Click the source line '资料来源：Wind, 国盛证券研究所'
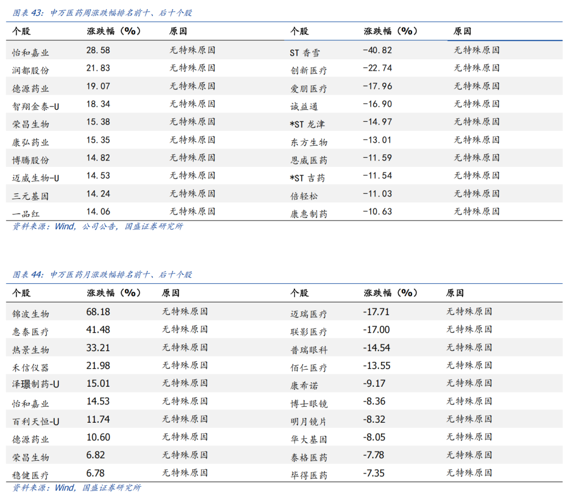 coord(76,488)
